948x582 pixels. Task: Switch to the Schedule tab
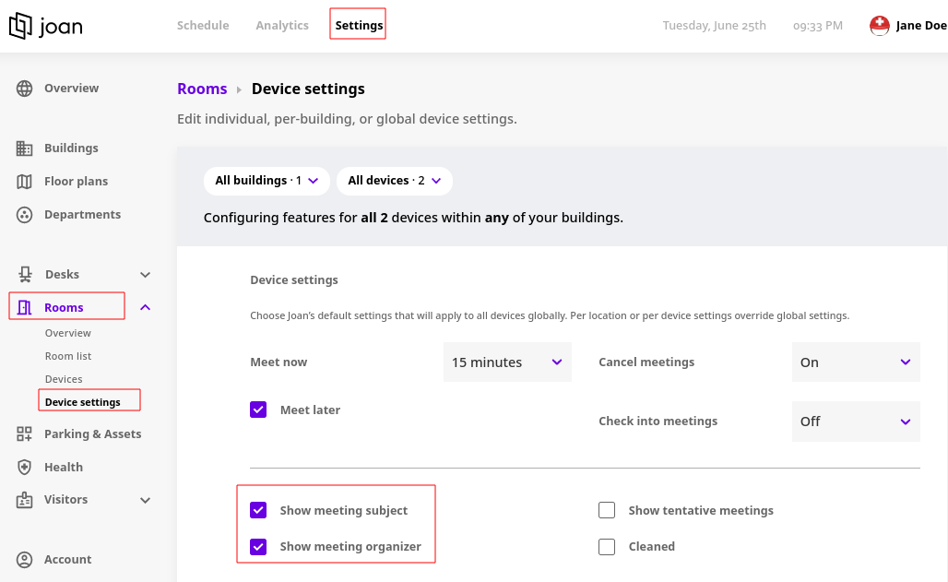203,26
